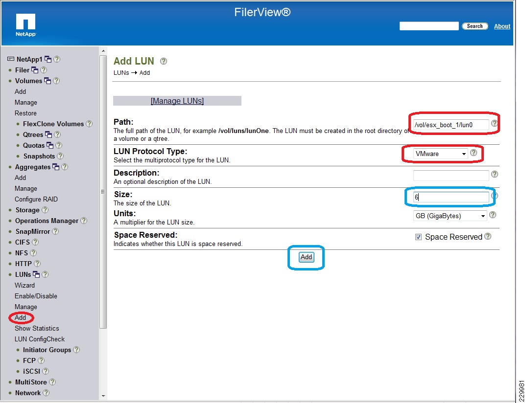The height and width of the screenshot is (403, 525).
Task: Click the Search button in header
Action: 475,26
